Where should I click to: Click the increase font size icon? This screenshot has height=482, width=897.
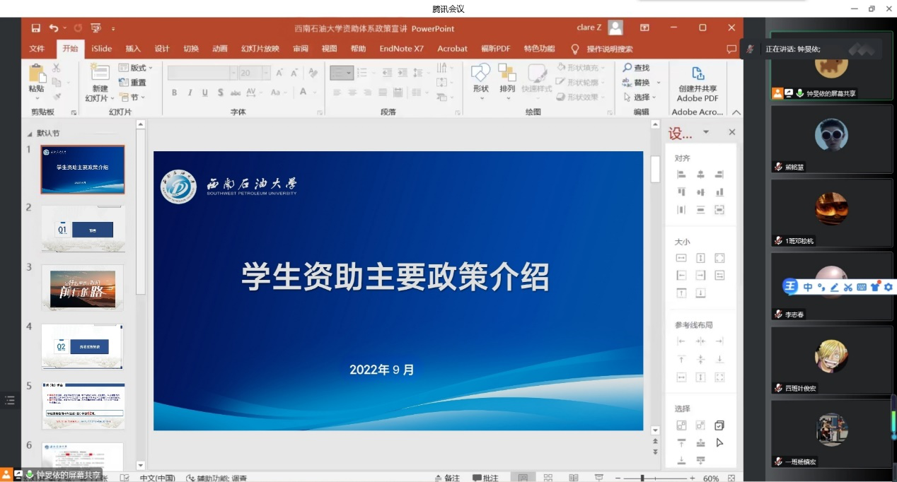point(279,73)
